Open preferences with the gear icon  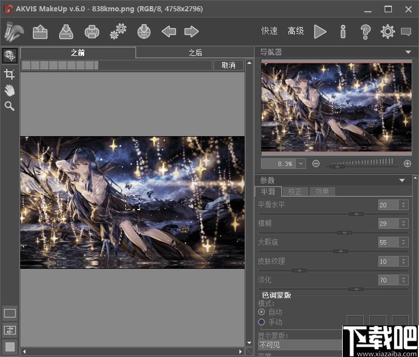click(388, 32)
